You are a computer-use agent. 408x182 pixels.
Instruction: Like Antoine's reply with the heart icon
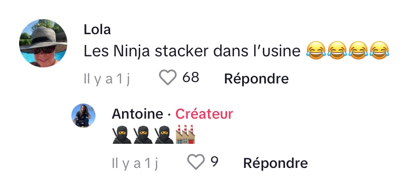pyautogui.click(x=196, y=162)
